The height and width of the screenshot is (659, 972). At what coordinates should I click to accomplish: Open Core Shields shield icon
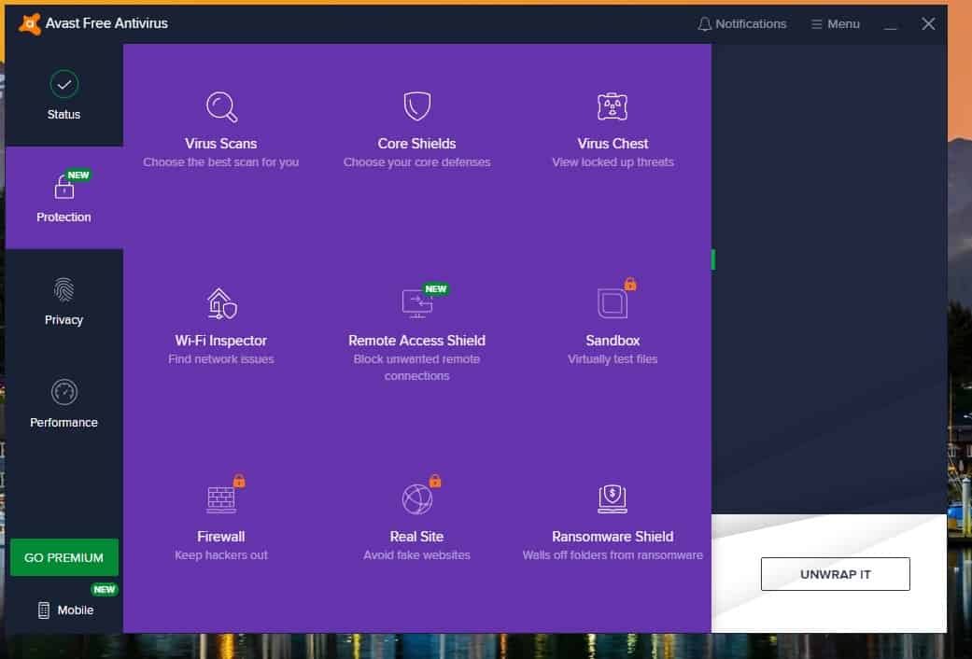pyautogui.click(x=416, y=106)
